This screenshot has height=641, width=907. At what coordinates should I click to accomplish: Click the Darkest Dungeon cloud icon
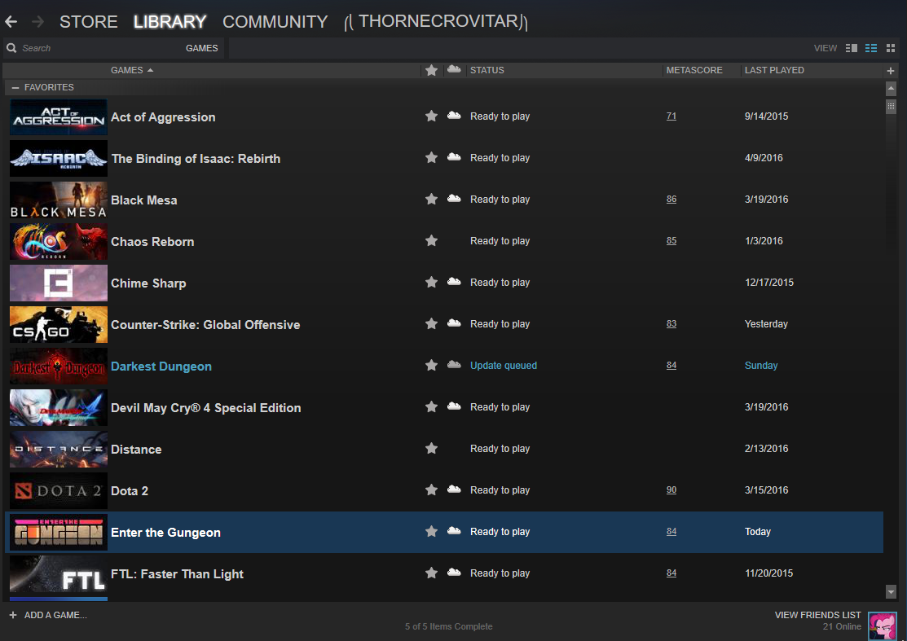[454, 365]
